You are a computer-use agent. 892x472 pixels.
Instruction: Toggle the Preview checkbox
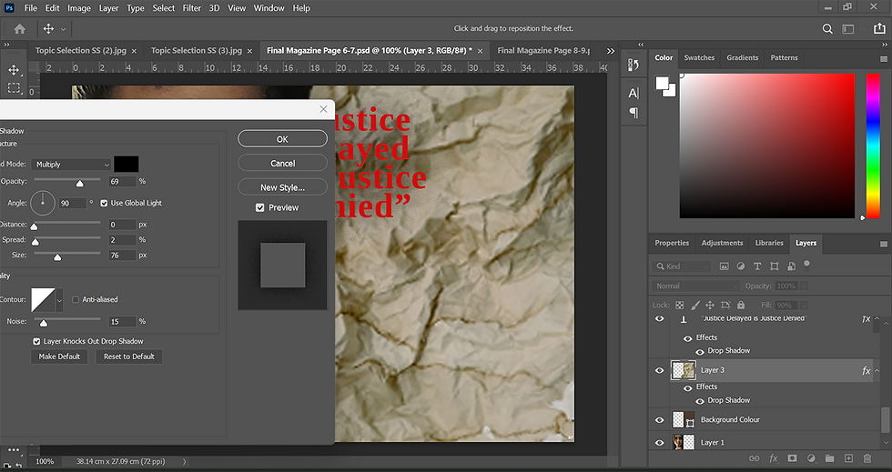tap(260, 208)
